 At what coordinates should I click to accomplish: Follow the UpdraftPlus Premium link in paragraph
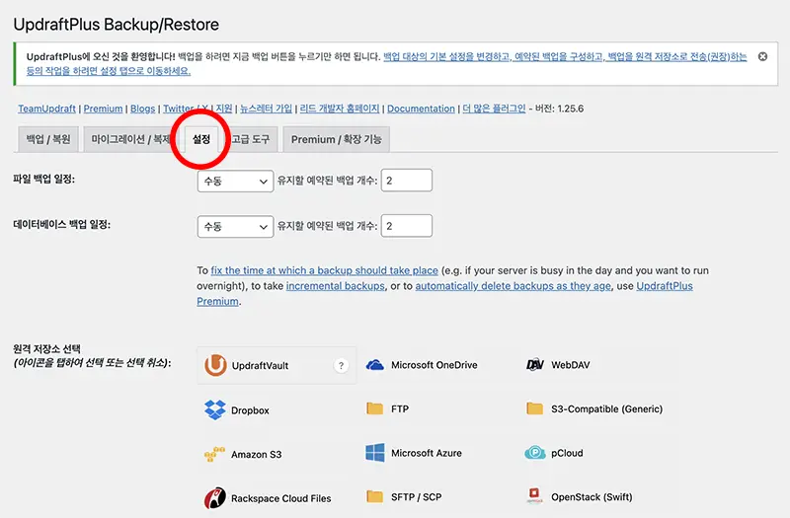pyautogui.click(x=665, y=286)
